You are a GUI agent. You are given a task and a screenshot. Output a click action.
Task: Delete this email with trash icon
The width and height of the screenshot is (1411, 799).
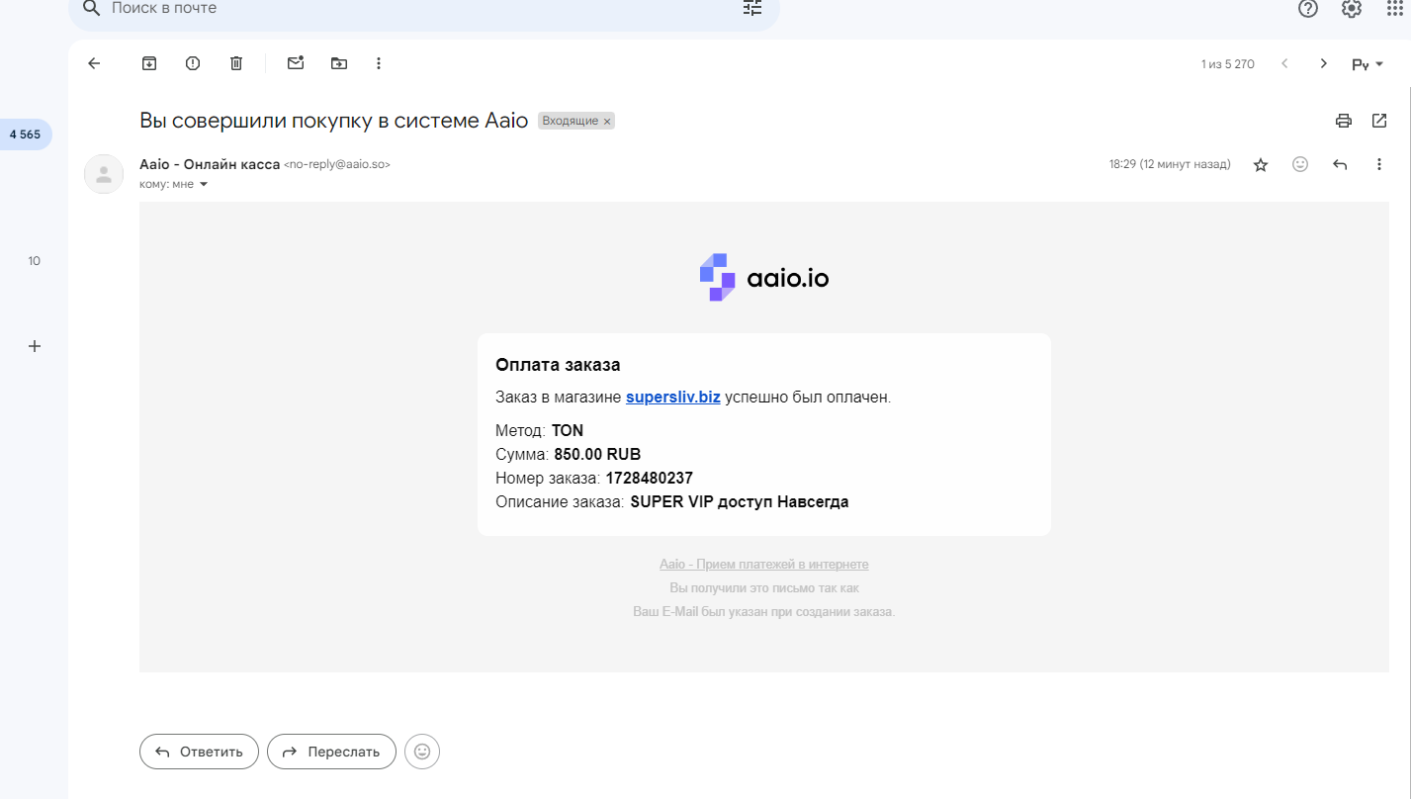pyautogui.click(x=236, y=63)
